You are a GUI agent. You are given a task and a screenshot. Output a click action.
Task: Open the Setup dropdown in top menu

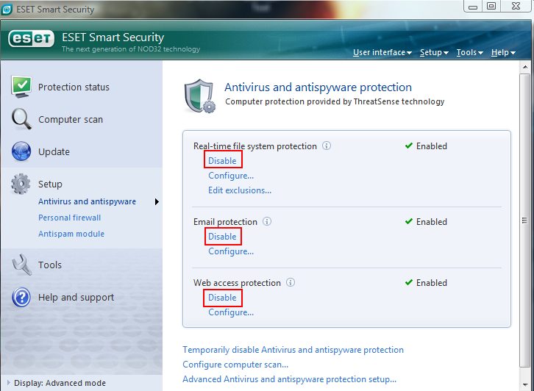click(433, 53)
